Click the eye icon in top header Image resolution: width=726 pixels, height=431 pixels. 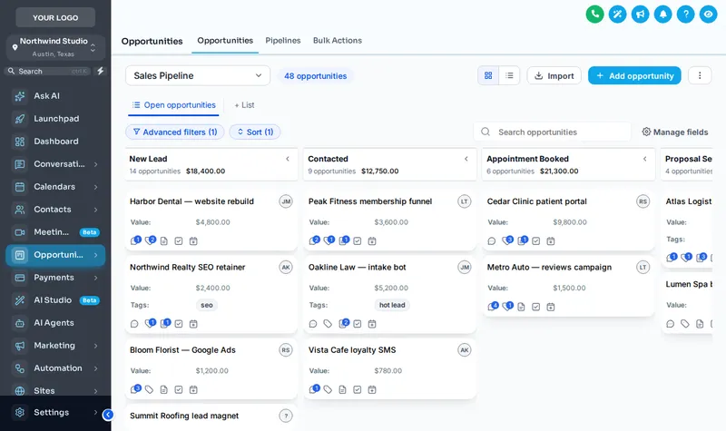point(709,15)
